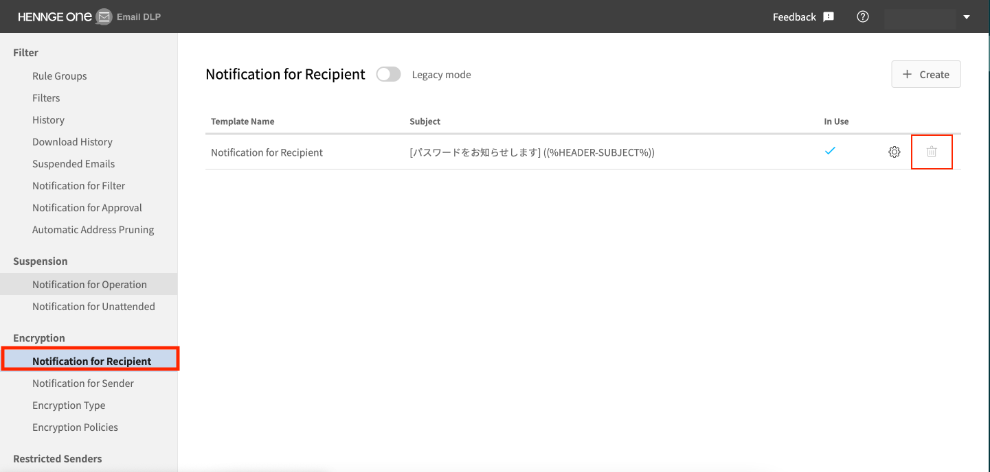Open the help question mark icon
The image size is (990, 472).
(863, 16)
